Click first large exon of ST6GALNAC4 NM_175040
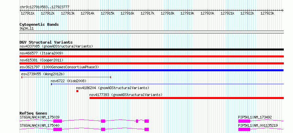293x133 pixels. [x=58, y=129]
